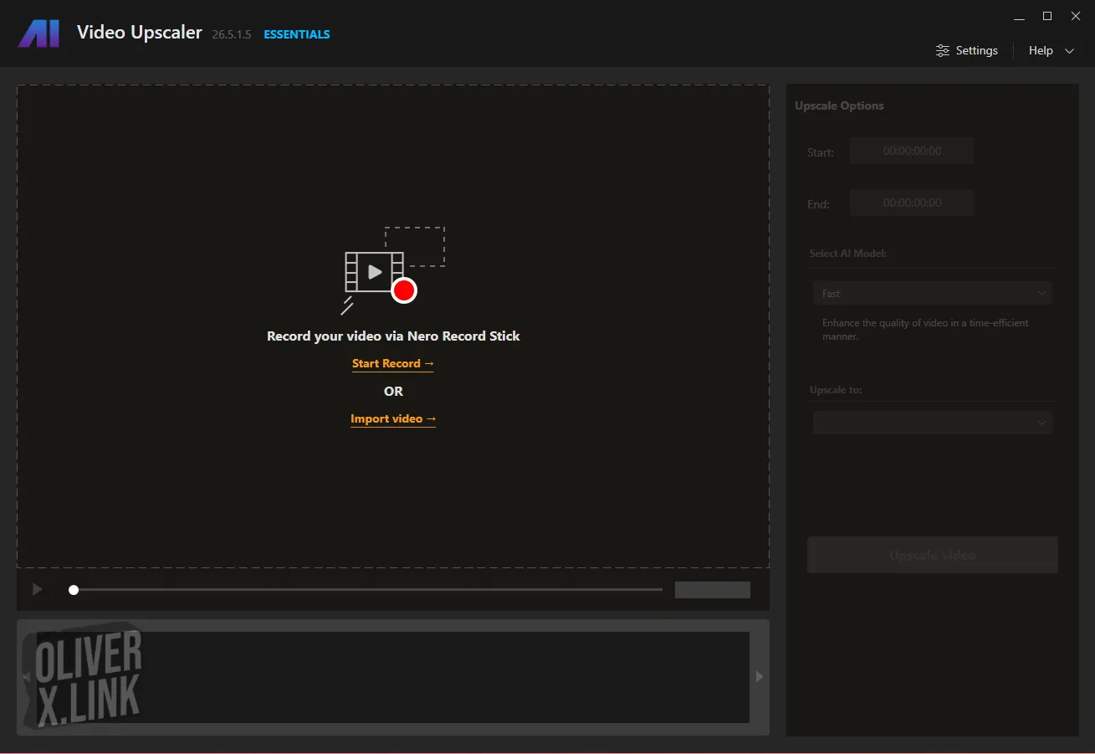
Task: Click the Nero AI logo icon
Action: tap(38, 33)
